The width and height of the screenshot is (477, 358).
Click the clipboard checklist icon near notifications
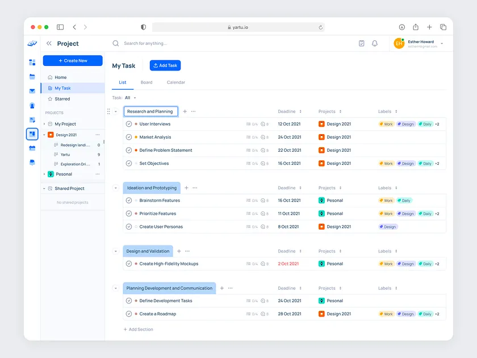pyautogui.click(x=361, y=43)
